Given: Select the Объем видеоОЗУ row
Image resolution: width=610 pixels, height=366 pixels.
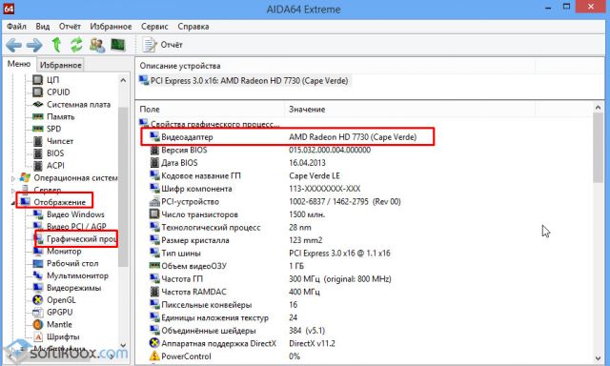Looking at the screenshot, I should click(x=227, y=266).
